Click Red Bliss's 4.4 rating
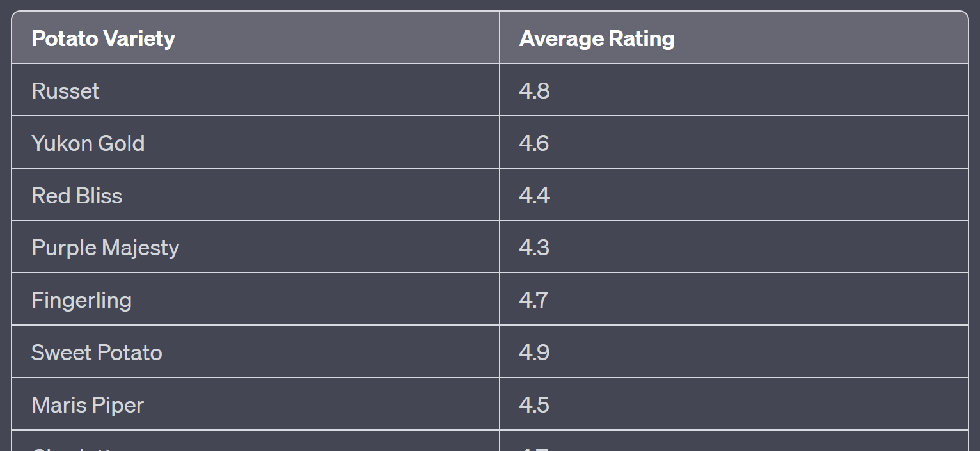980x451 pixels. (x=534, y=196)
